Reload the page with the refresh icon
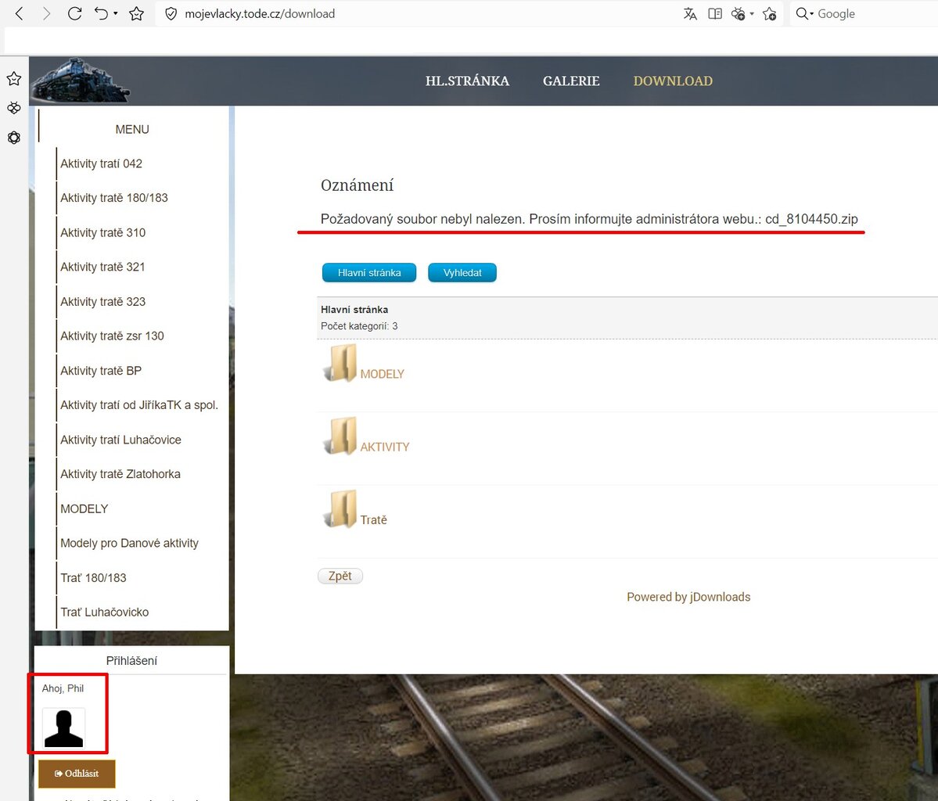This screenshot has height=801, width=938. (74, 13)
